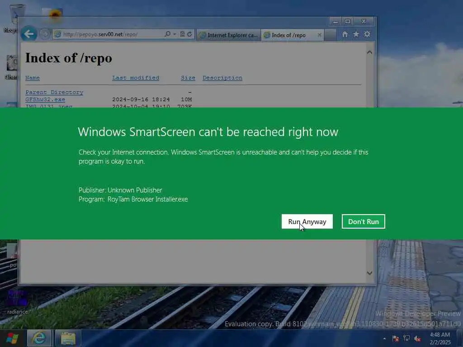Maximize the Internet Explorer window
The width and height of the screenshot is (463, 347).
click(348, 22)
